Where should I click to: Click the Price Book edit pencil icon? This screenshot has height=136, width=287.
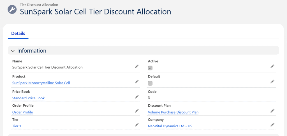click(137, 97)
